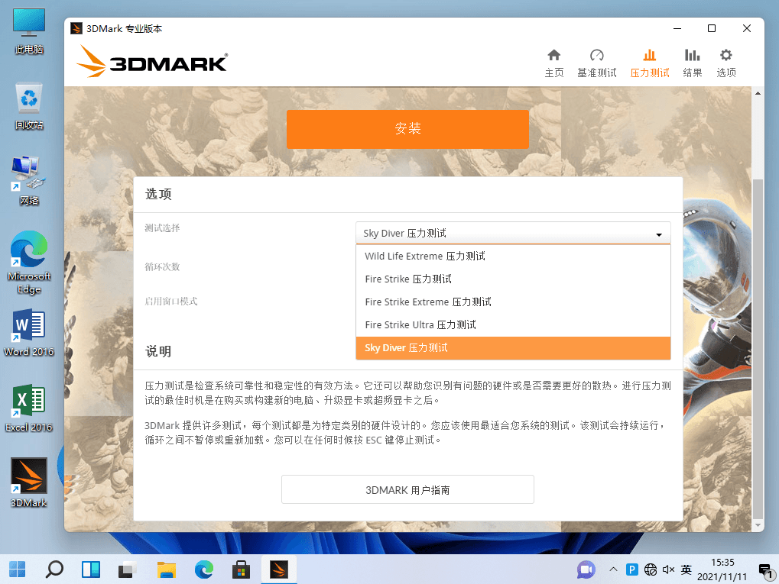The image size is (779, 584).
Task: Open notification center icon
Action: (765, 570)
